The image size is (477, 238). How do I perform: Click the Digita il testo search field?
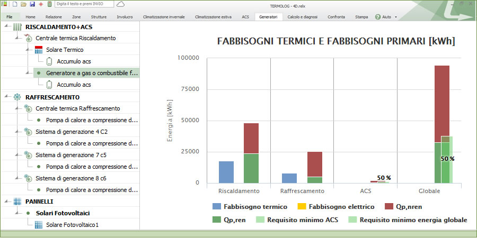85,4
